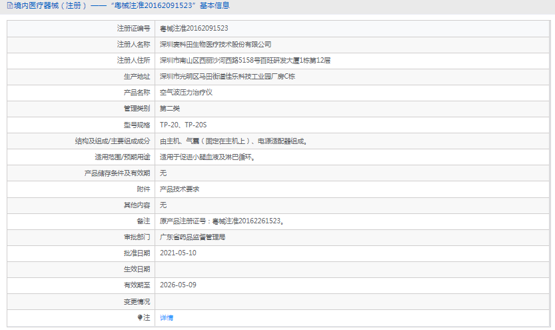Select the 变更情况 label cell

tap(81, 302)
